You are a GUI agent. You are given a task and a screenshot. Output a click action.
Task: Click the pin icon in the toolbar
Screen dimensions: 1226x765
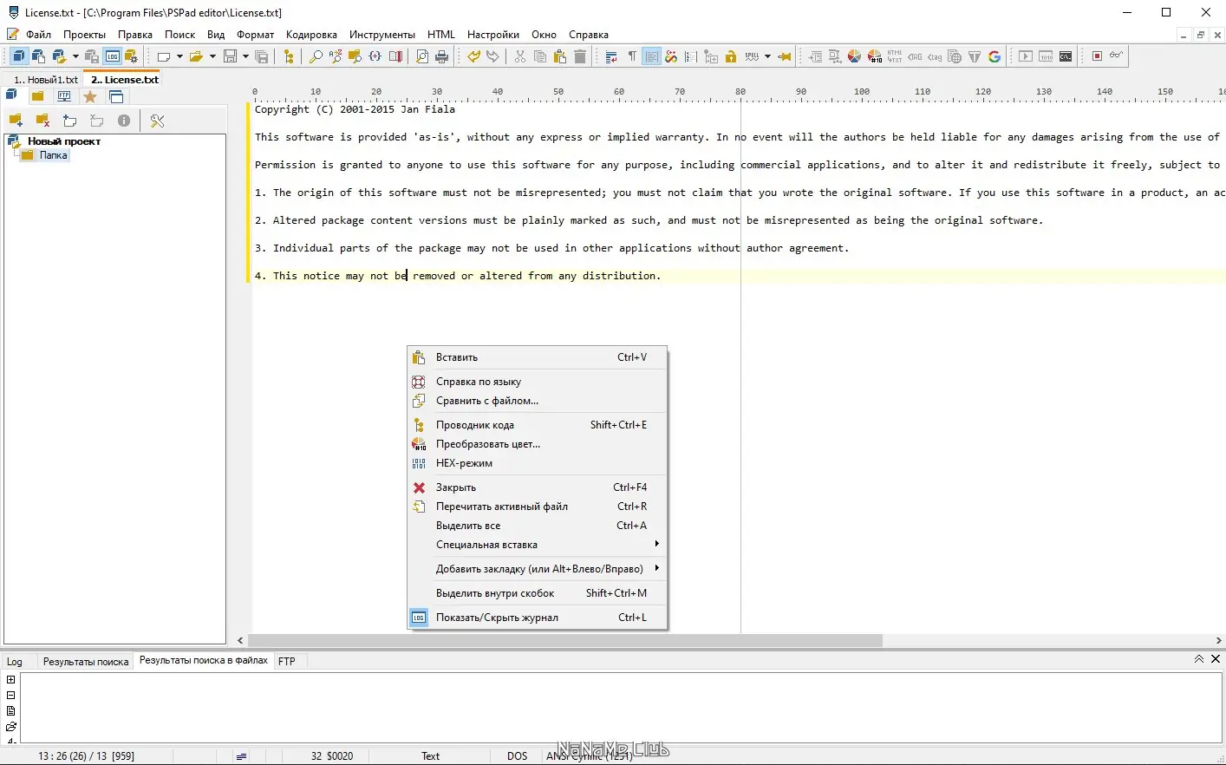(785, 56)
